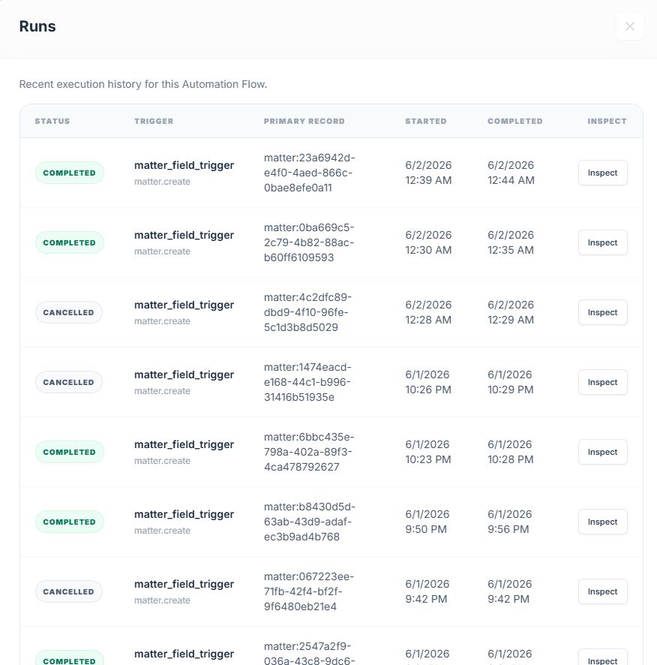Click the Runs dialog title

pos(37,26)
